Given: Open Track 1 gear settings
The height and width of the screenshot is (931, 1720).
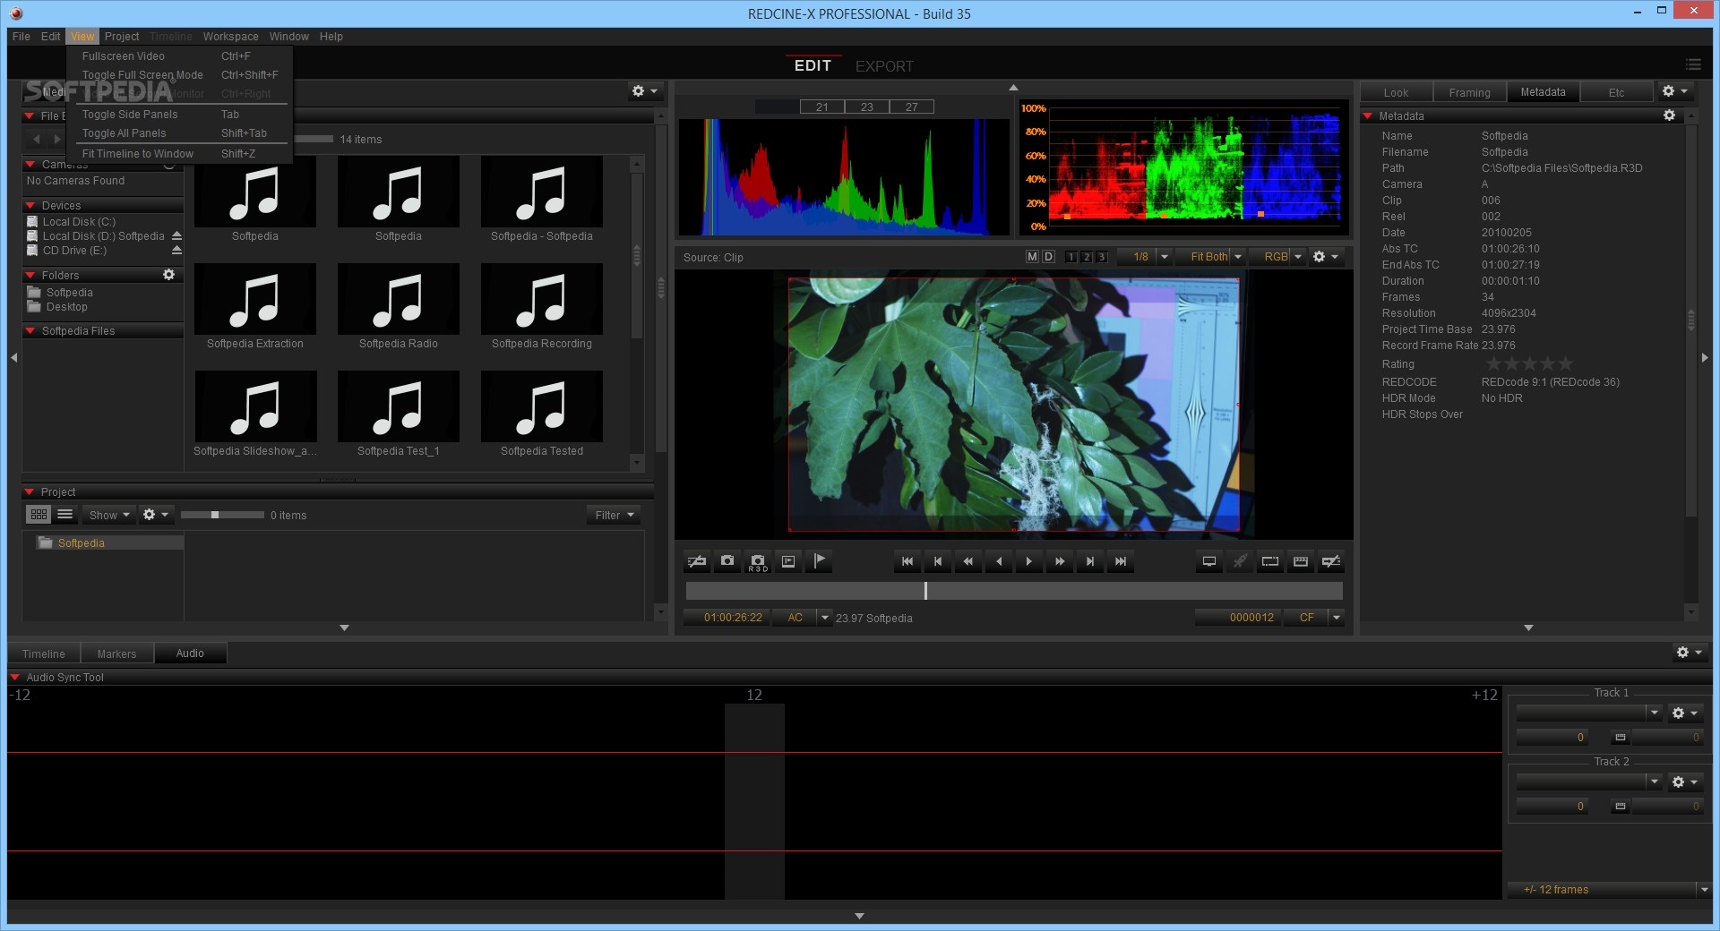Looking at the screenshot, I should tap(1684, 713).
